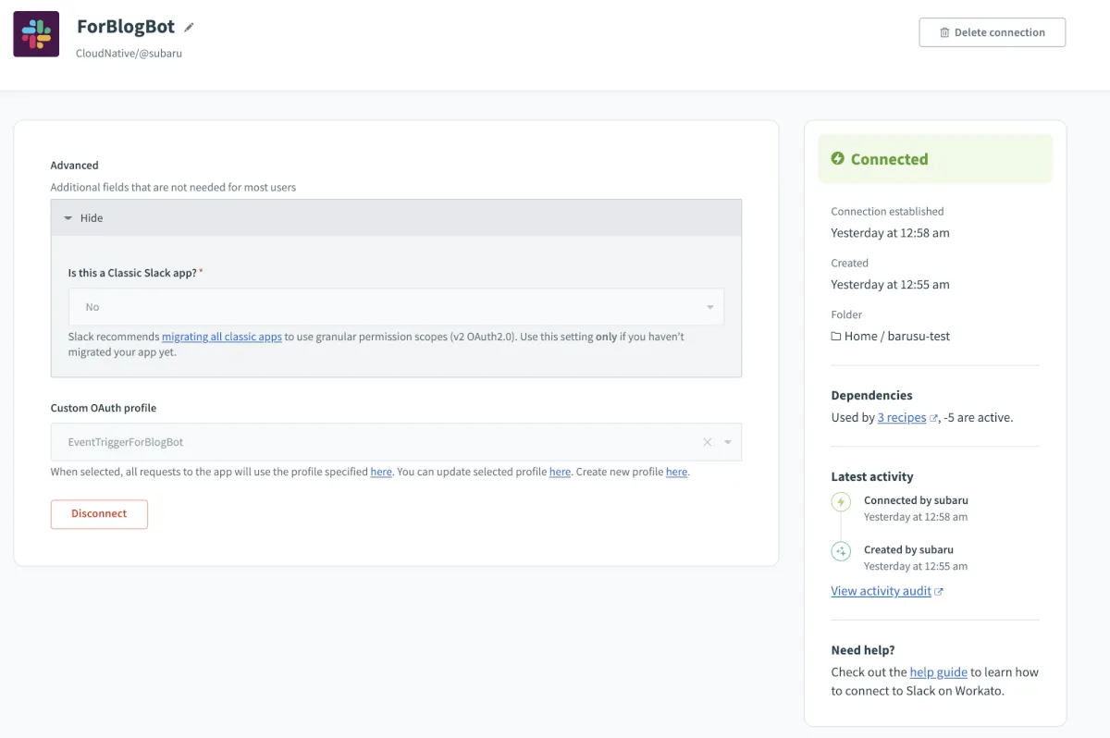Click the Slack app logo icon
The image size is (1110, 738).
[x=36, y=34]
